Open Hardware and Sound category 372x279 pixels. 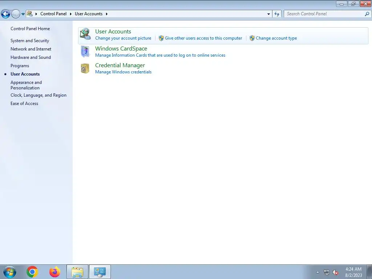(x=31, y=57)
